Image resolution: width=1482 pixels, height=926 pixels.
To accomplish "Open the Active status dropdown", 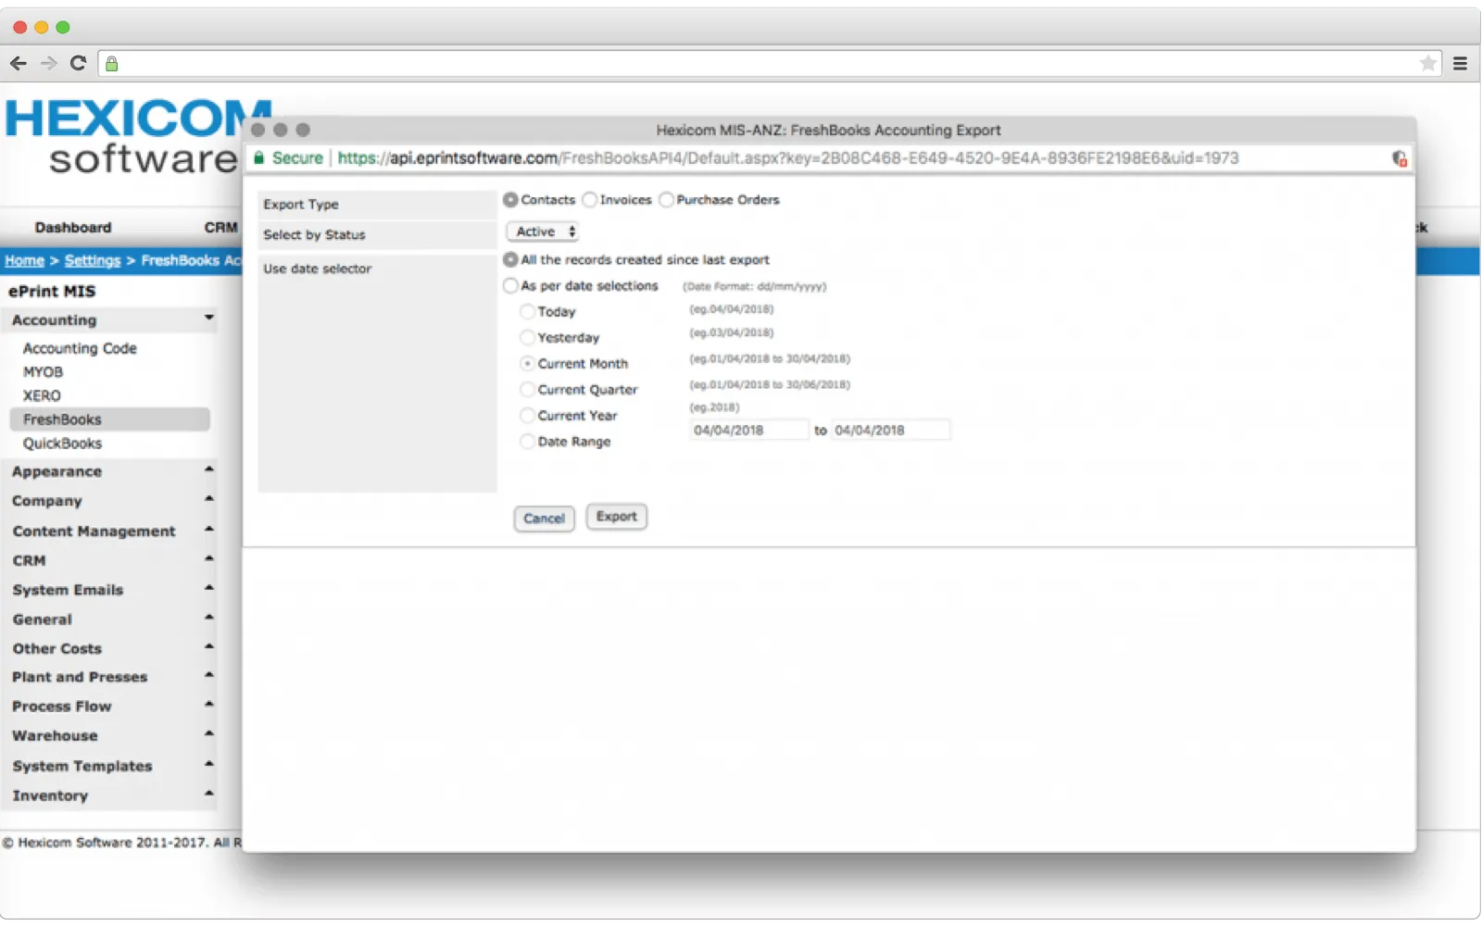I will coord(543,231).
